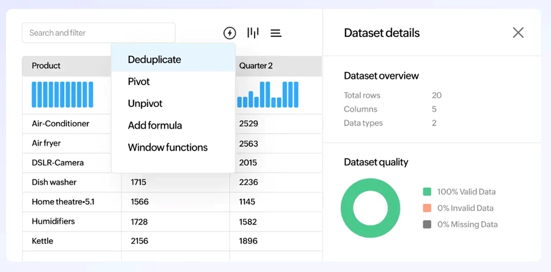This screenshot has width=551, height=272.
Task: Click the 1582 value cell
Action: tap(276, 222)
